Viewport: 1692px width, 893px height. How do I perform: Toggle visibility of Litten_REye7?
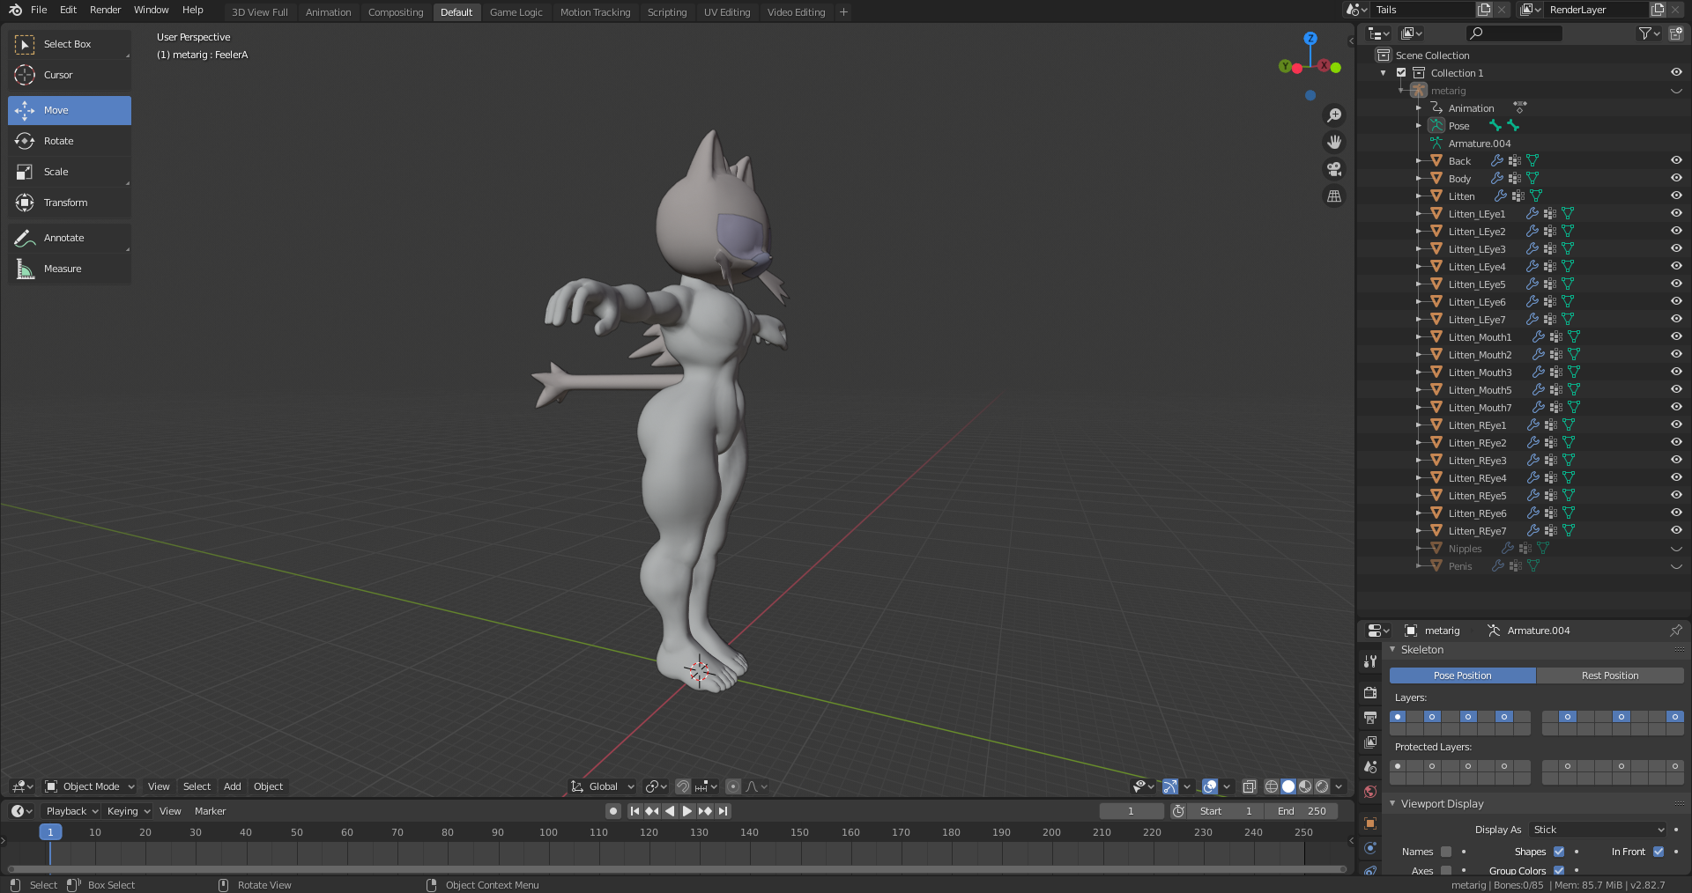point(1676,531)
